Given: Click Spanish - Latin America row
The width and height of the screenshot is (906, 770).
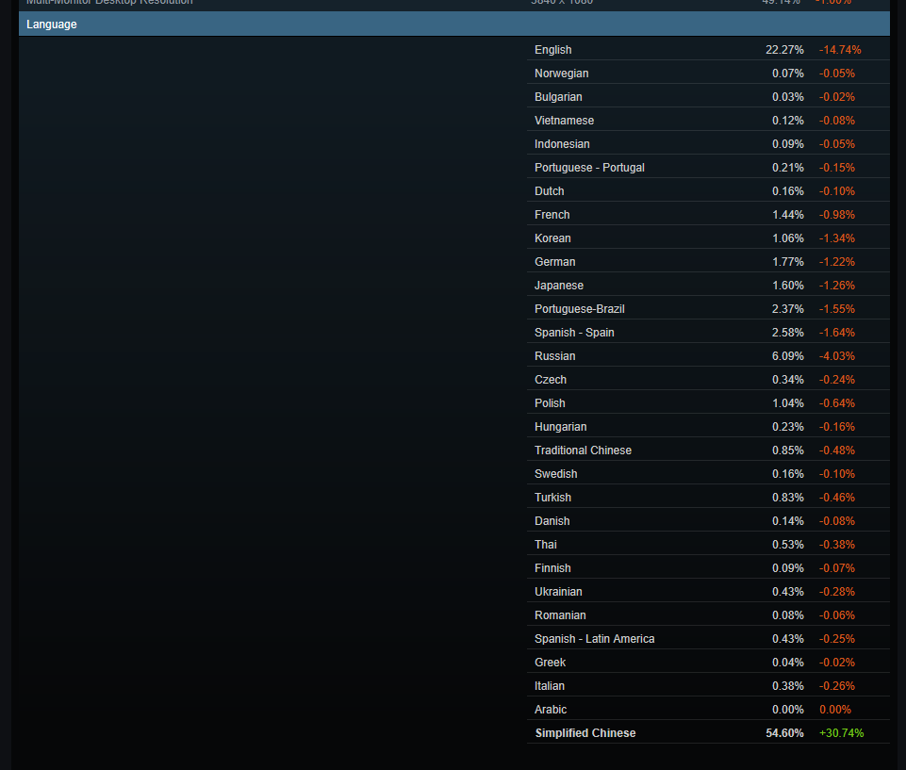Looking at the screenshot, I should point(708,639).
